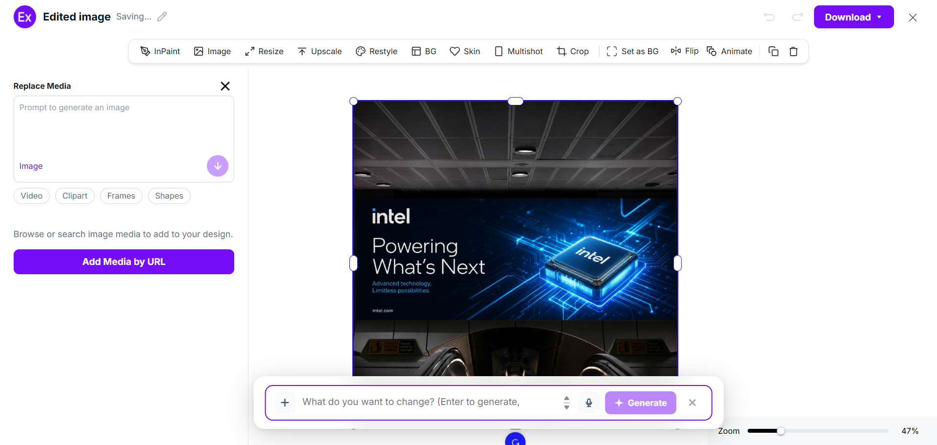Image resolution: width=937 pixels, height=445 pixels.
Task: Open the Multishot tool
Action: point(518,51)
